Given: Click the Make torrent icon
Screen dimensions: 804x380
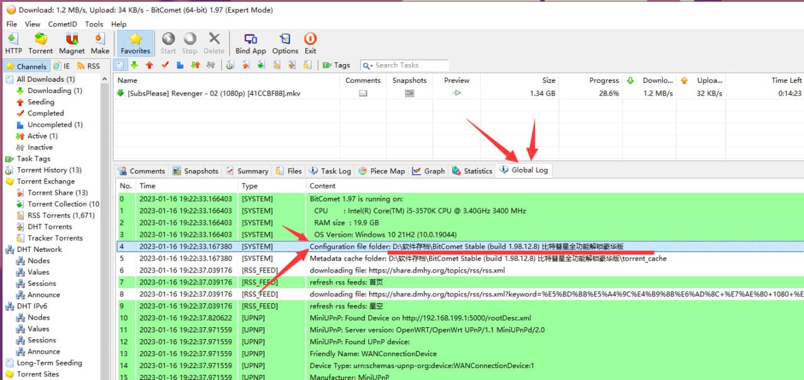Looking at the screenshot, I should tap(100, 43).
